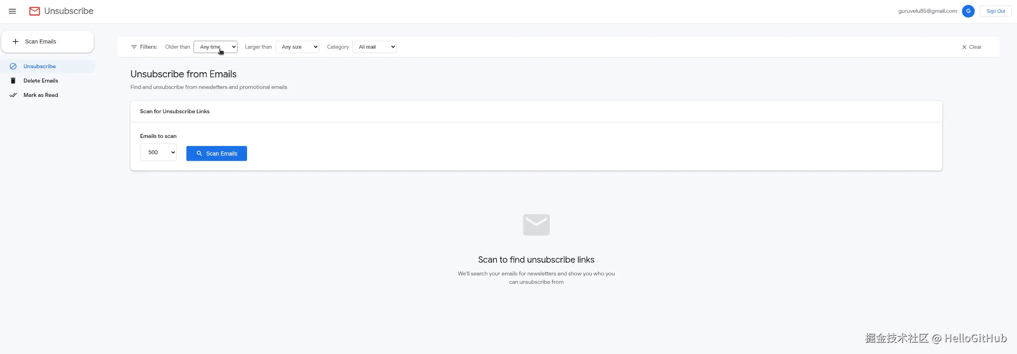Click the X icon next to Clear
The height and width of the screenshot is (354, 1017).
964,47
